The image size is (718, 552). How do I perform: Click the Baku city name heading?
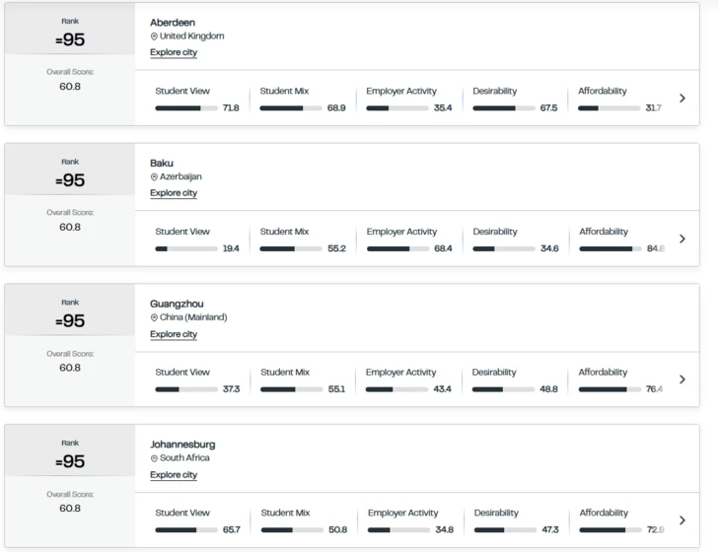tap(162, 163)
